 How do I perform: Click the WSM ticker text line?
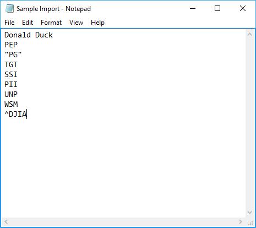11,104
